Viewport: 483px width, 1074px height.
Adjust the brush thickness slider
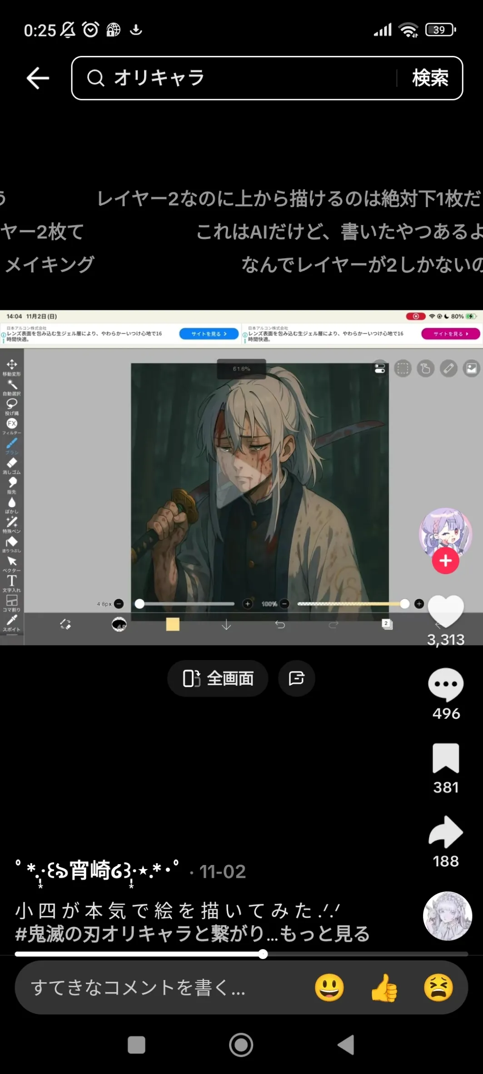click(x=185, y=604)
